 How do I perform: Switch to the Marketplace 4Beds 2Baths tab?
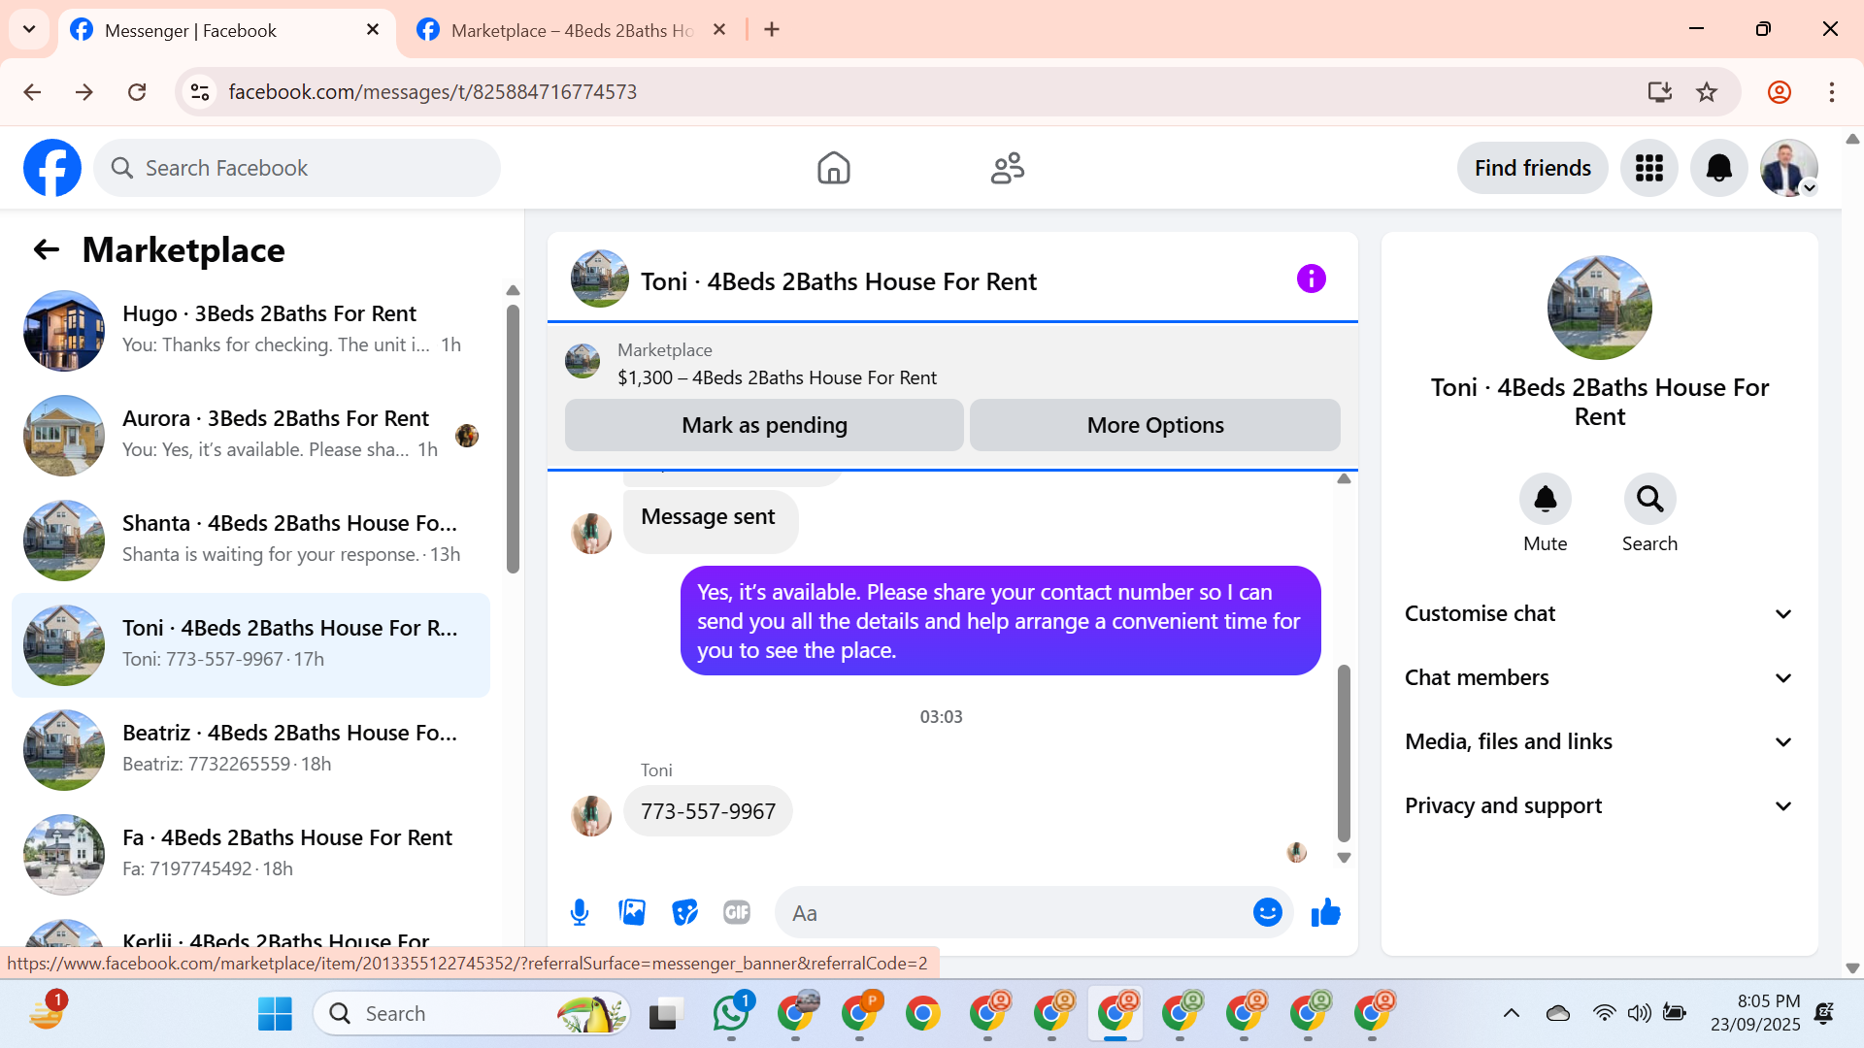(573, 31)
